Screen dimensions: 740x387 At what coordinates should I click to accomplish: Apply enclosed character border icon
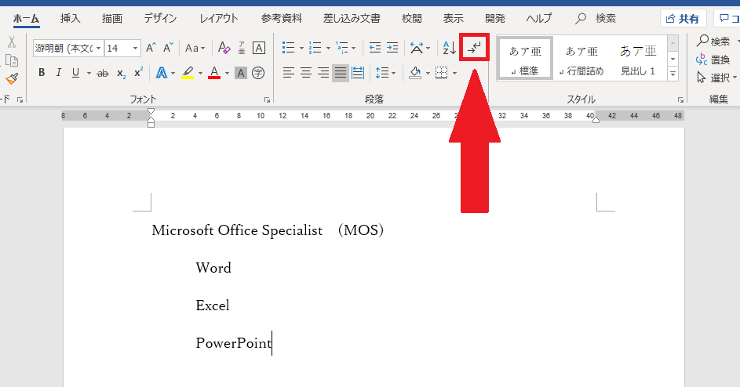click(x=259, y=48)
